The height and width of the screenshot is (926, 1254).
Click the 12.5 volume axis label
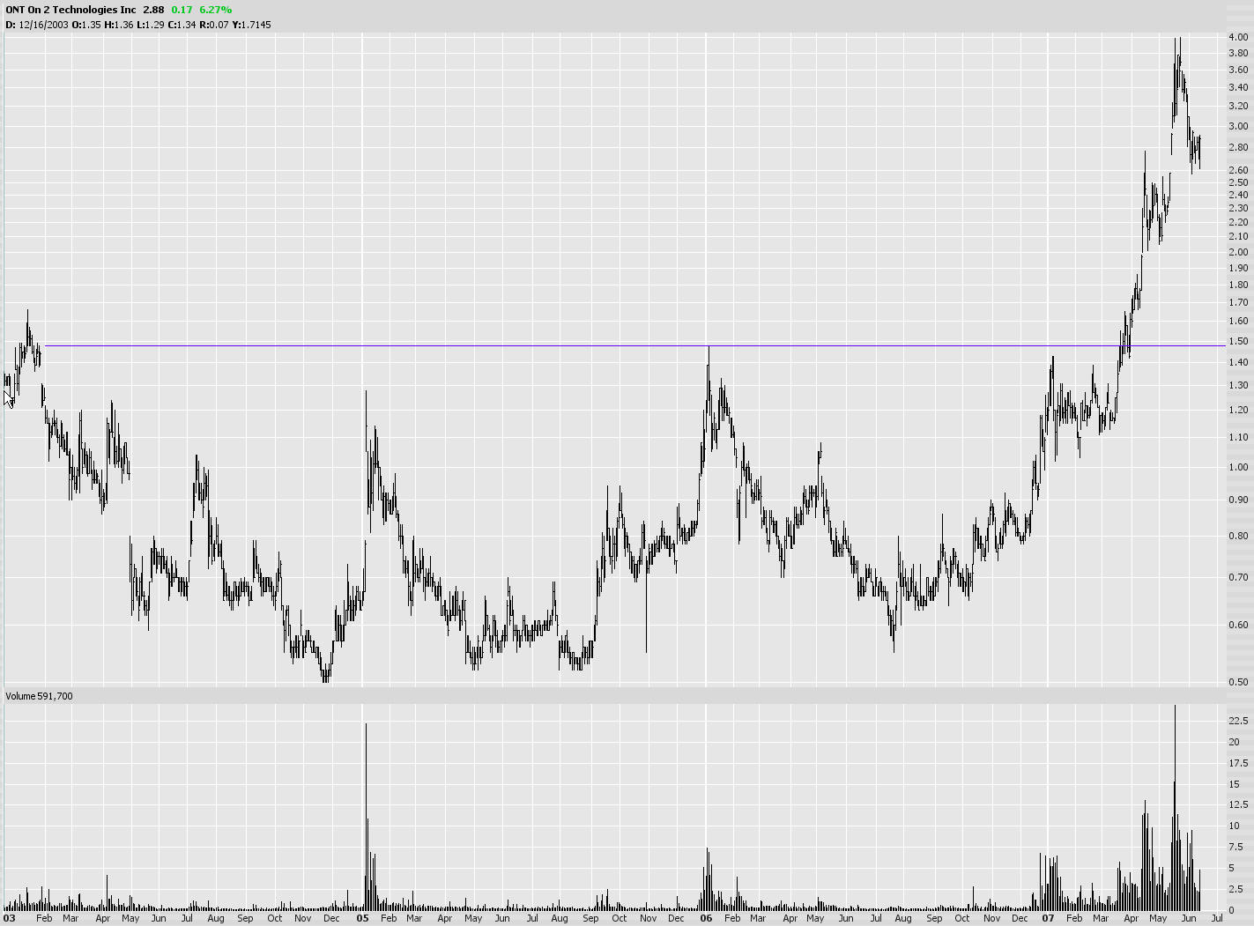pyautogui.click(x=1238, y=804)
